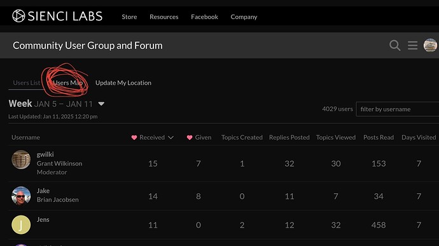Image resolution: width=439 pixels, height=246 pixels.
Task: Select the Users List tab
Action: point(27,83)
